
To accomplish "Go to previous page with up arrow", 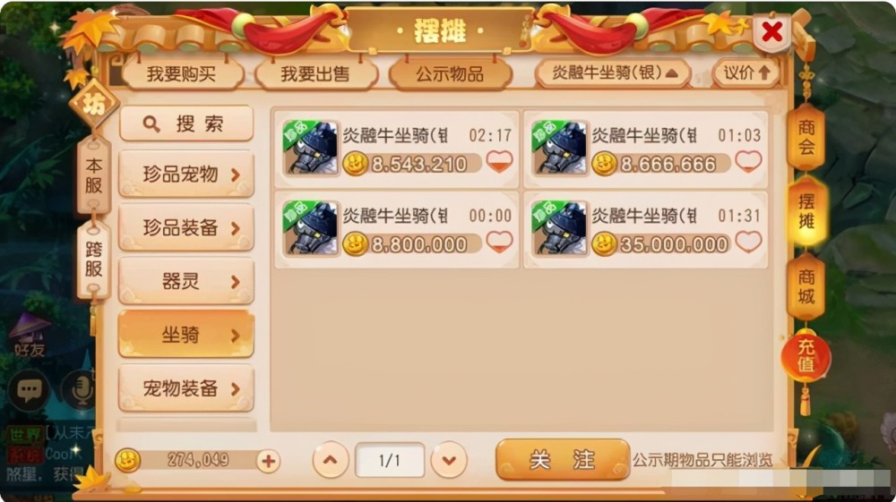I will tap(331, 460).
